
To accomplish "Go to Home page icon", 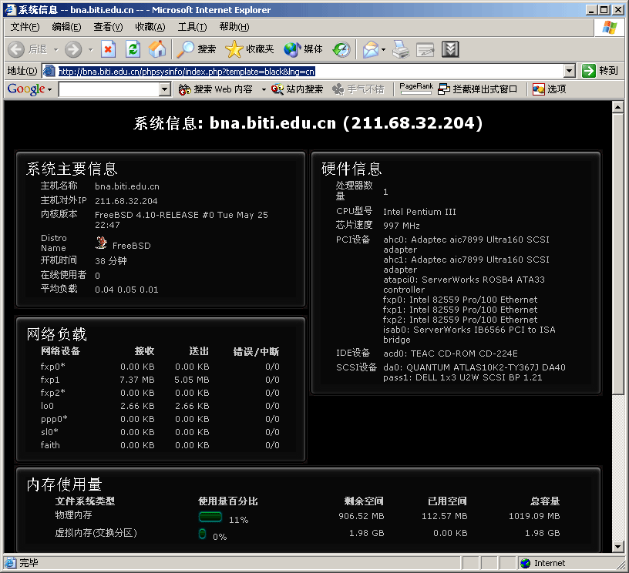I will click(x=157, y=49).
